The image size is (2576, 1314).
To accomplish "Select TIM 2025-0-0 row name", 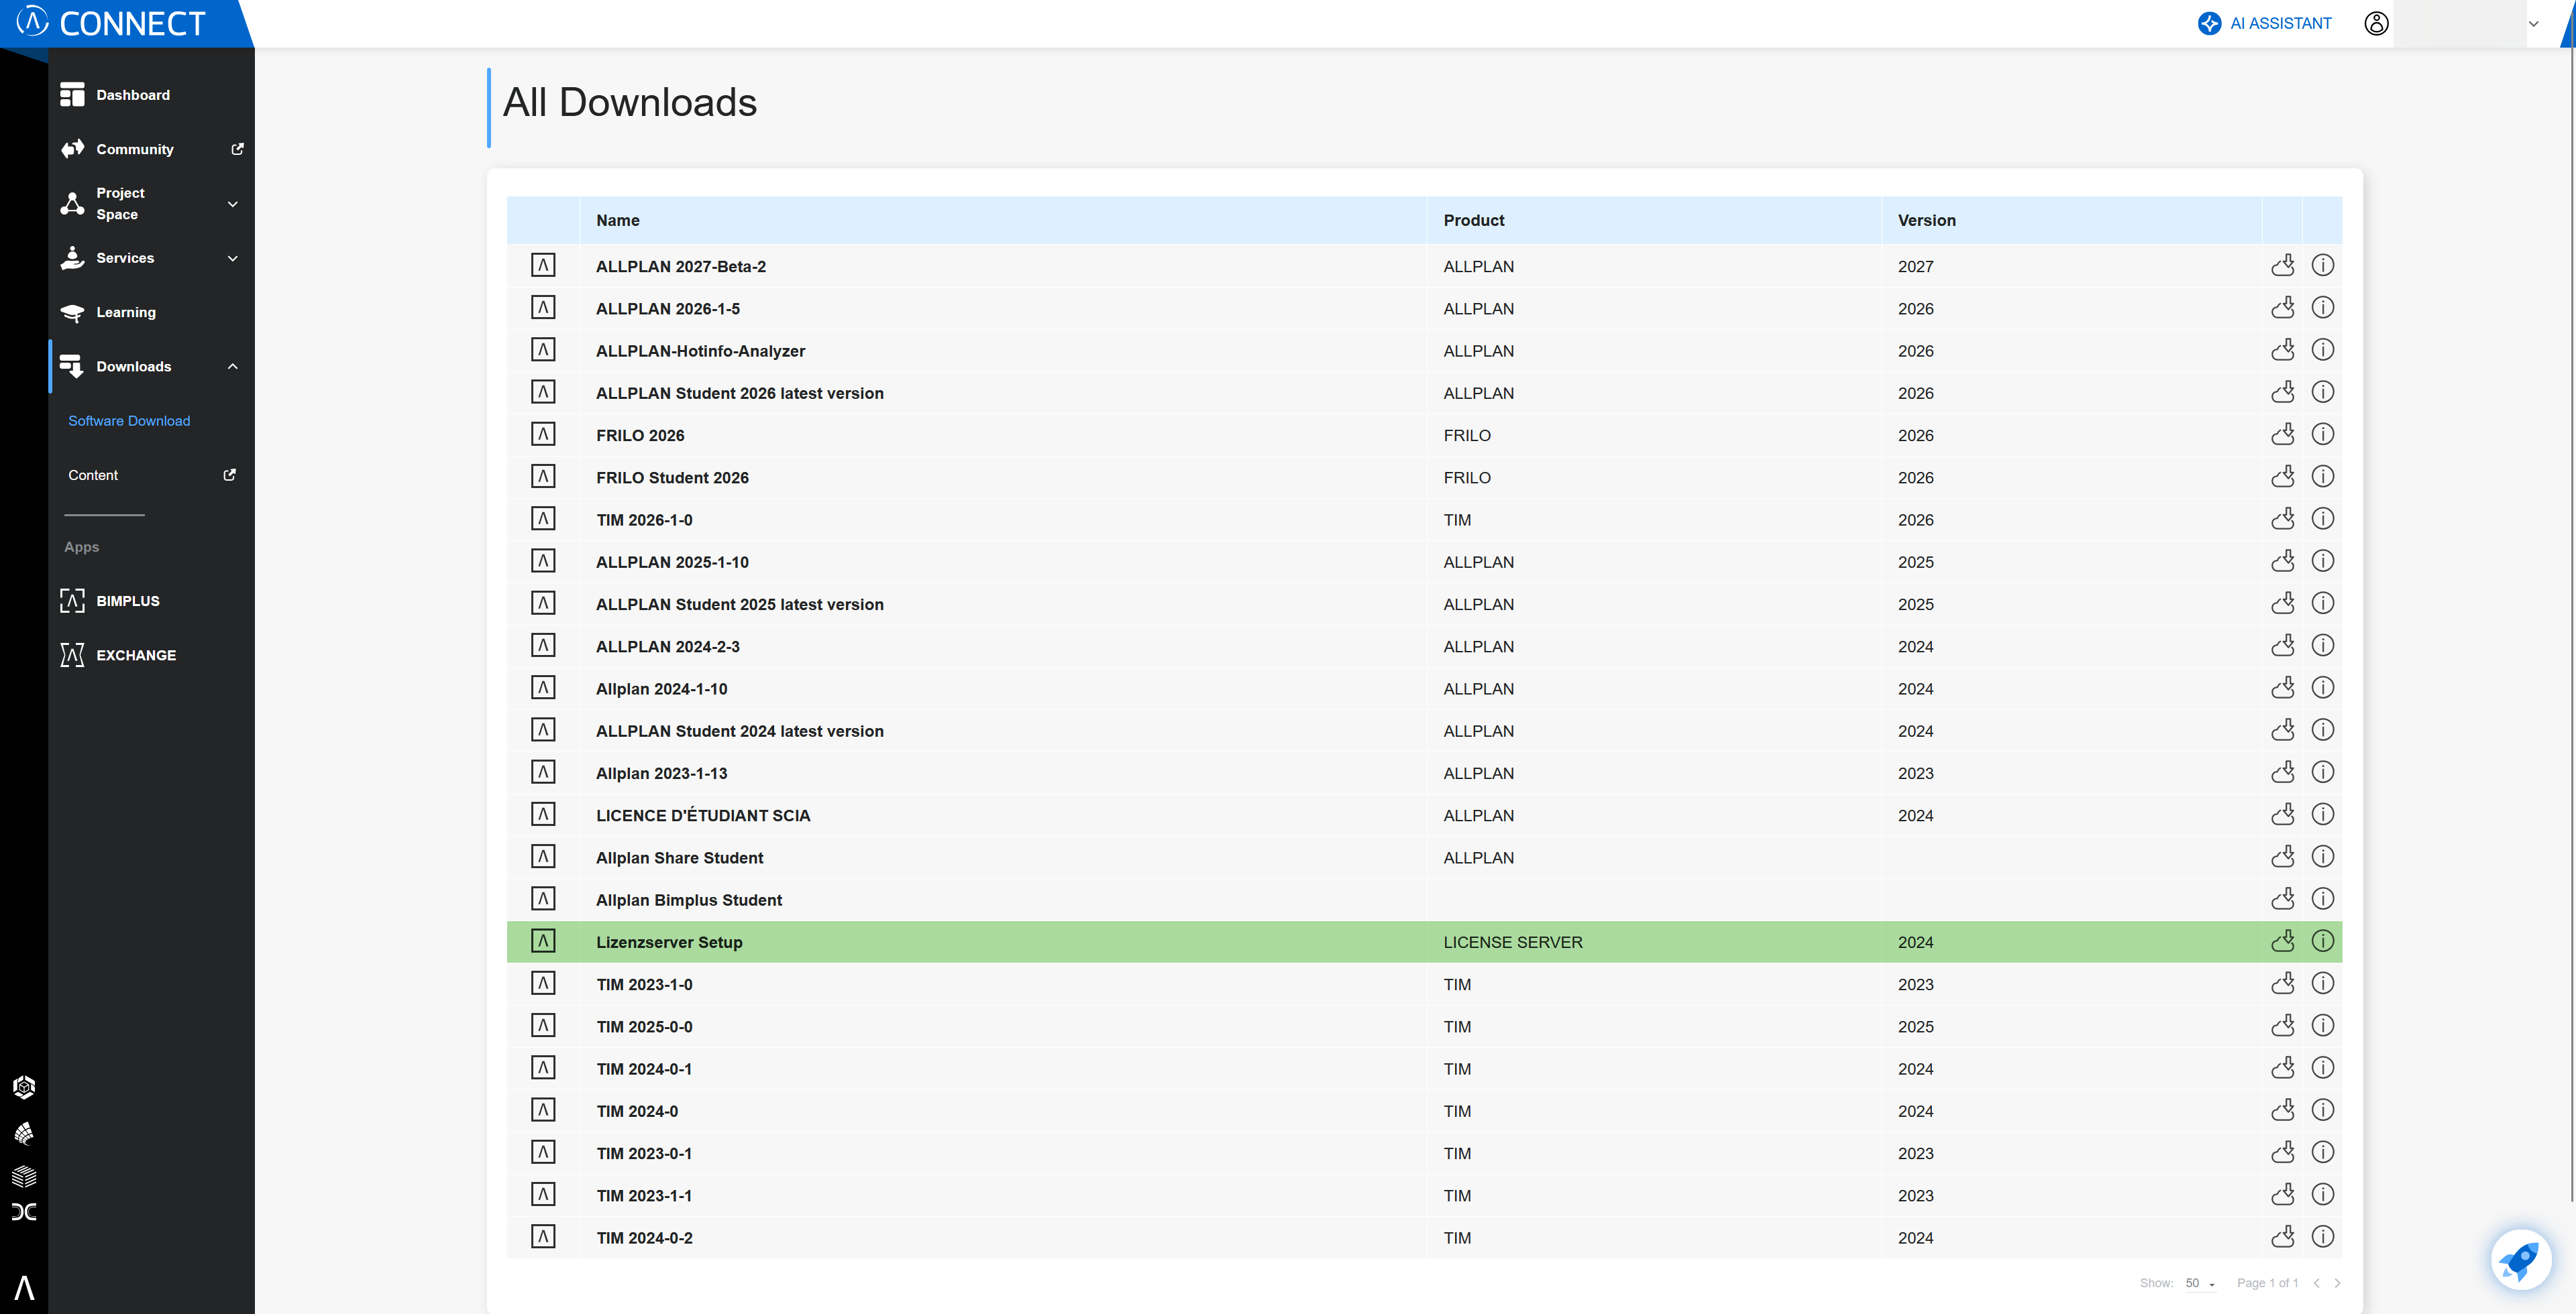I will coord(644,1026).
